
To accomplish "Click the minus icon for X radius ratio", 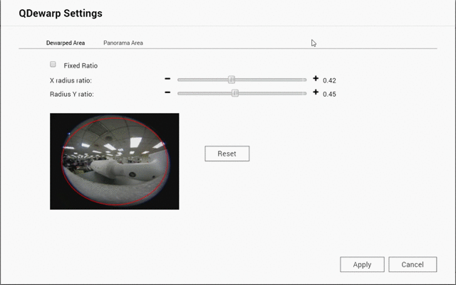I will 167,80.
